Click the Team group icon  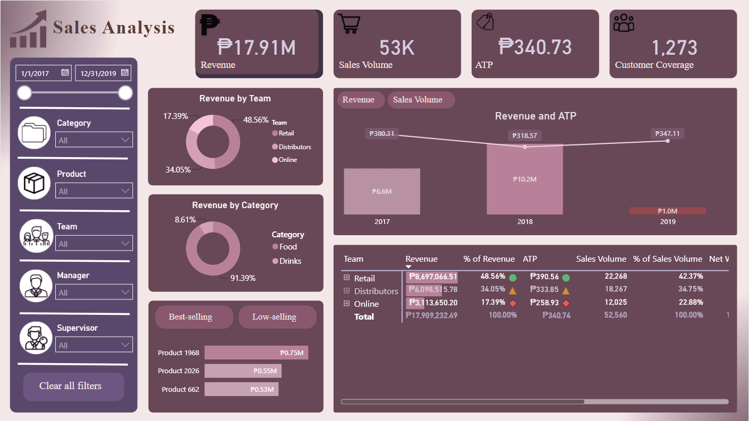coord(36,235)
